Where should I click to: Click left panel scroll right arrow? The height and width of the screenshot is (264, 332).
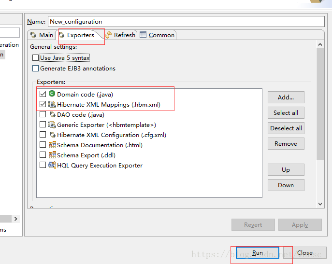point(16,219)
